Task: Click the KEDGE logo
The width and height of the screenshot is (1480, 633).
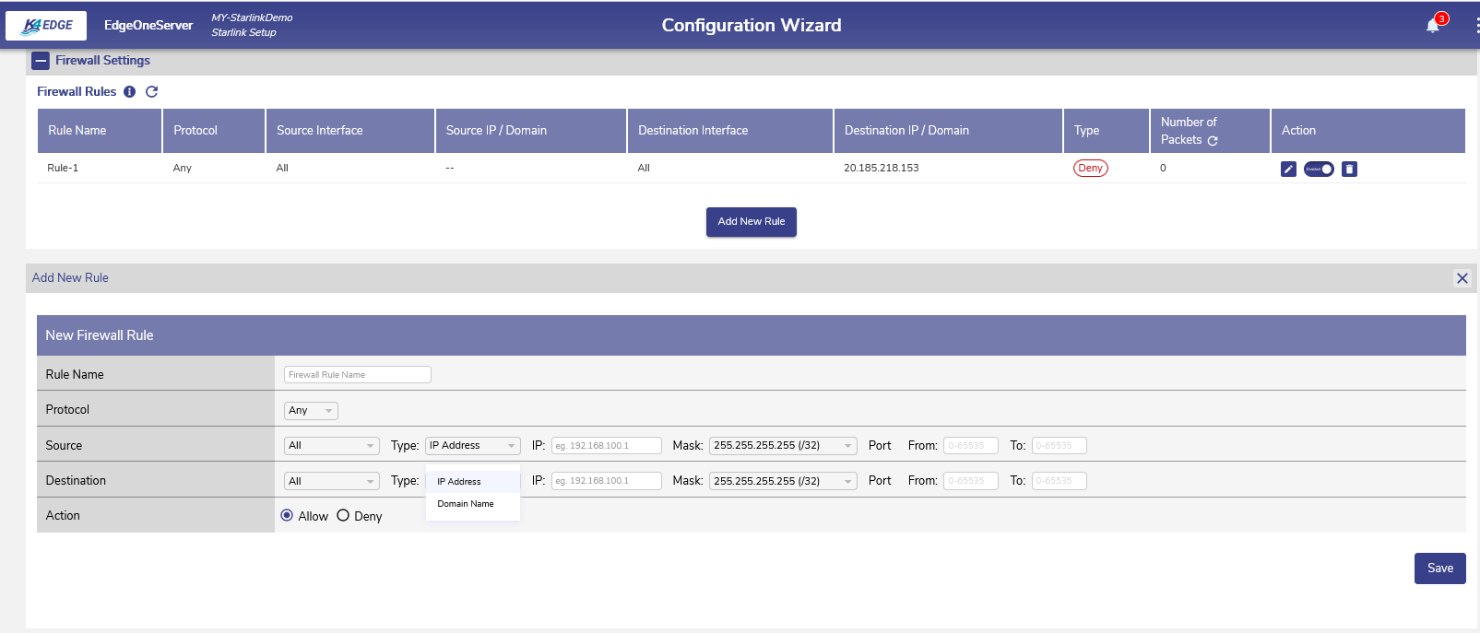Action: pos(46,26)
